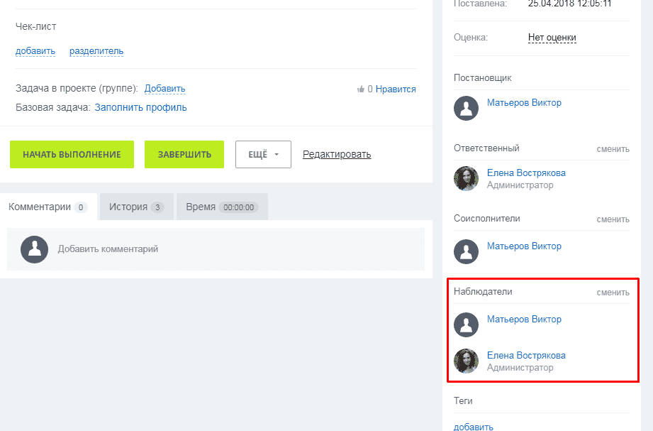
Task: Open the Нет оценки rating selector
Action: 552,38
